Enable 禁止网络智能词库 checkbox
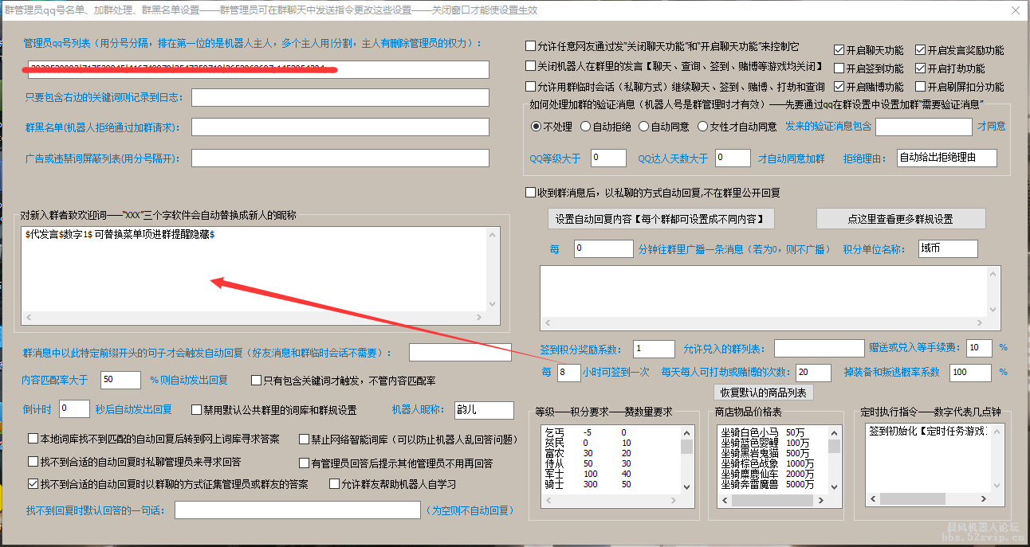Screen dimensions: 1030x547 [x=304, y=439]
